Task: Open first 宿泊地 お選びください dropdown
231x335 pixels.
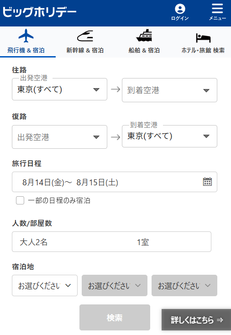Action: (45, 285)
